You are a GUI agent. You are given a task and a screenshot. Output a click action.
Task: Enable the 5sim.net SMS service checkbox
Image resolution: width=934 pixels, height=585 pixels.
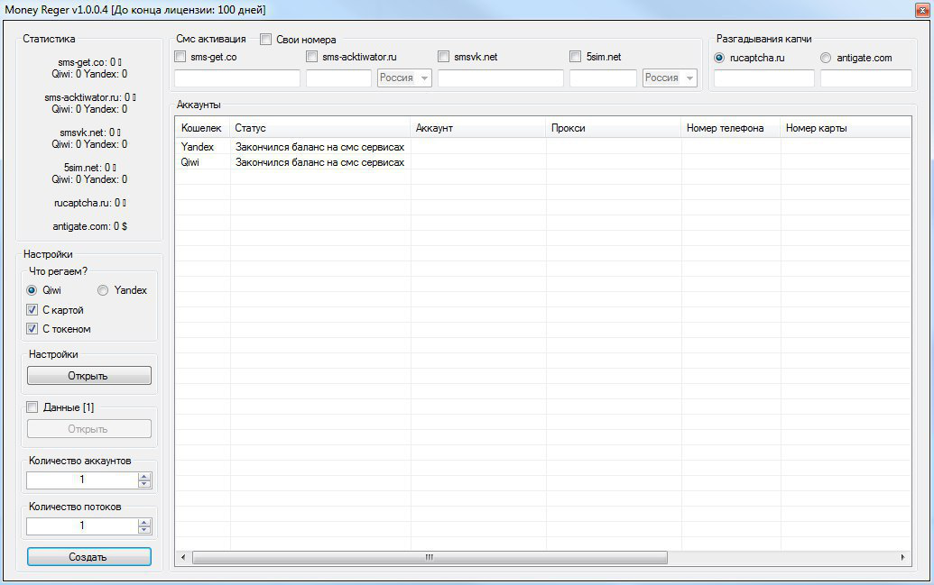click(x=576, y=58)
